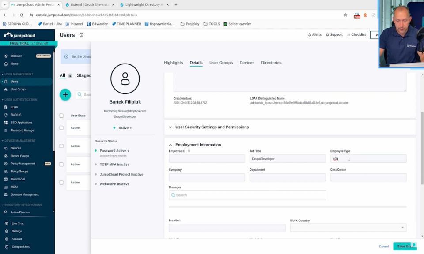Open Work Country dropdown

348,228
